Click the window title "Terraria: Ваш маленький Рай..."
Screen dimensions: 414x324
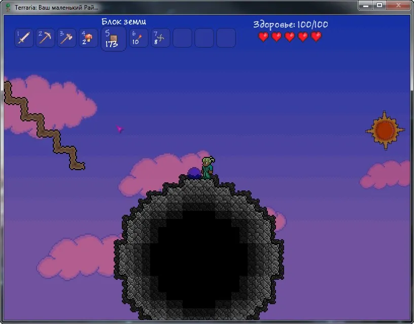tap(56, 8)
